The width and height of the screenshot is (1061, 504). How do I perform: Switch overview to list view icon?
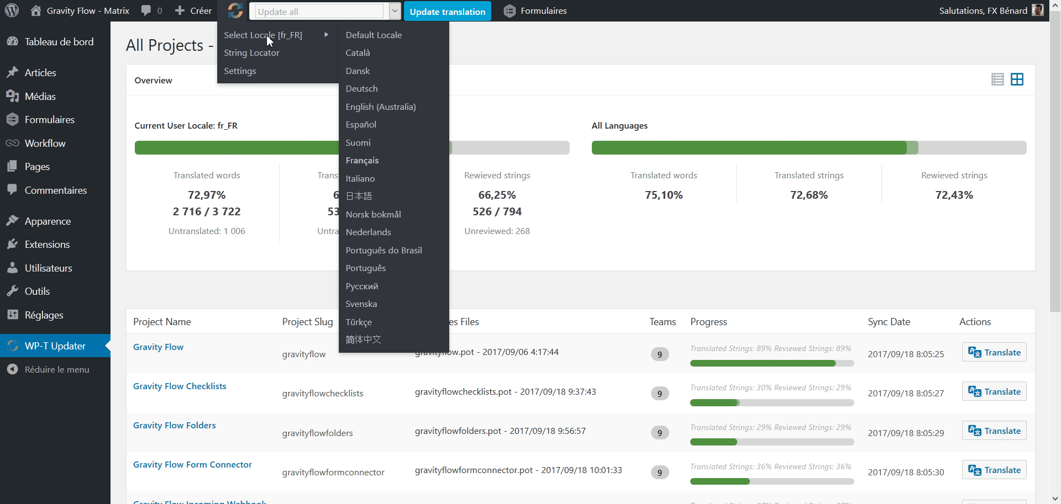click(x=997, y=79)
